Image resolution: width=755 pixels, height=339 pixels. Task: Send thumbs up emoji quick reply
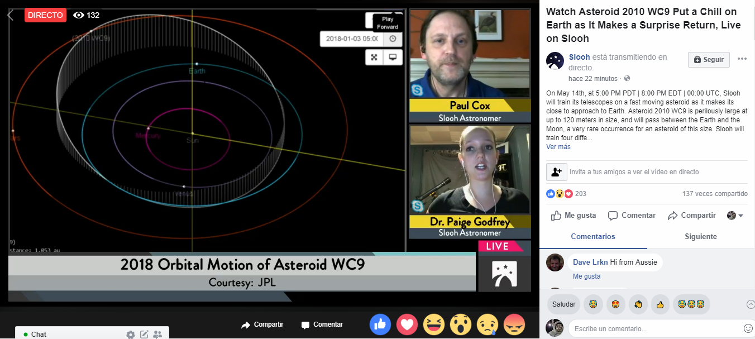click(660, 304)
